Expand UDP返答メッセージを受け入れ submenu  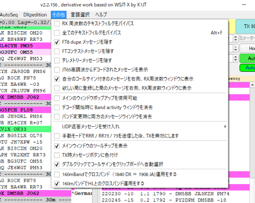point(140,127)
